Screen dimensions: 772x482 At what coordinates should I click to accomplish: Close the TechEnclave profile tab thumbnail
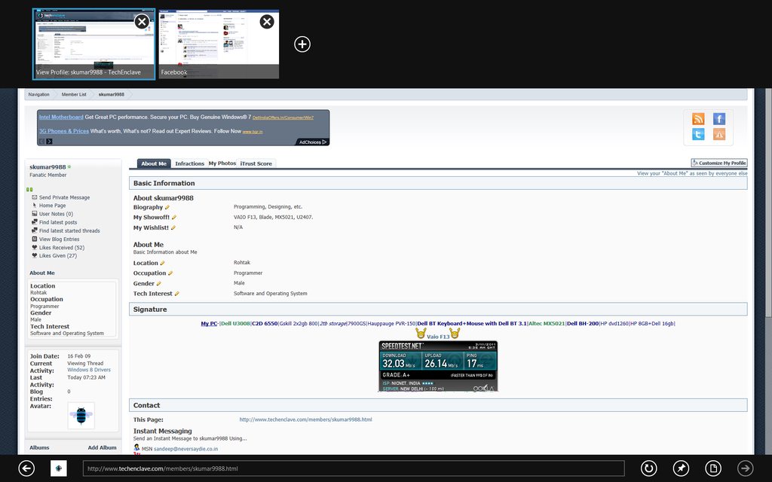pyautogui.click(x=142, y=22)
